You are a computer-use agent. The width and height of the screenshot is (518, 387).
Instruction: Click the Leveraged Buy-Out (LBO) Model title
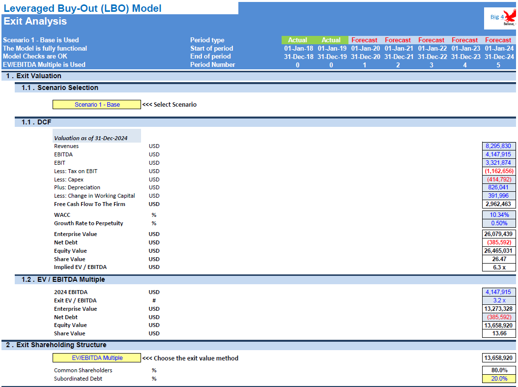coord(82,8)
